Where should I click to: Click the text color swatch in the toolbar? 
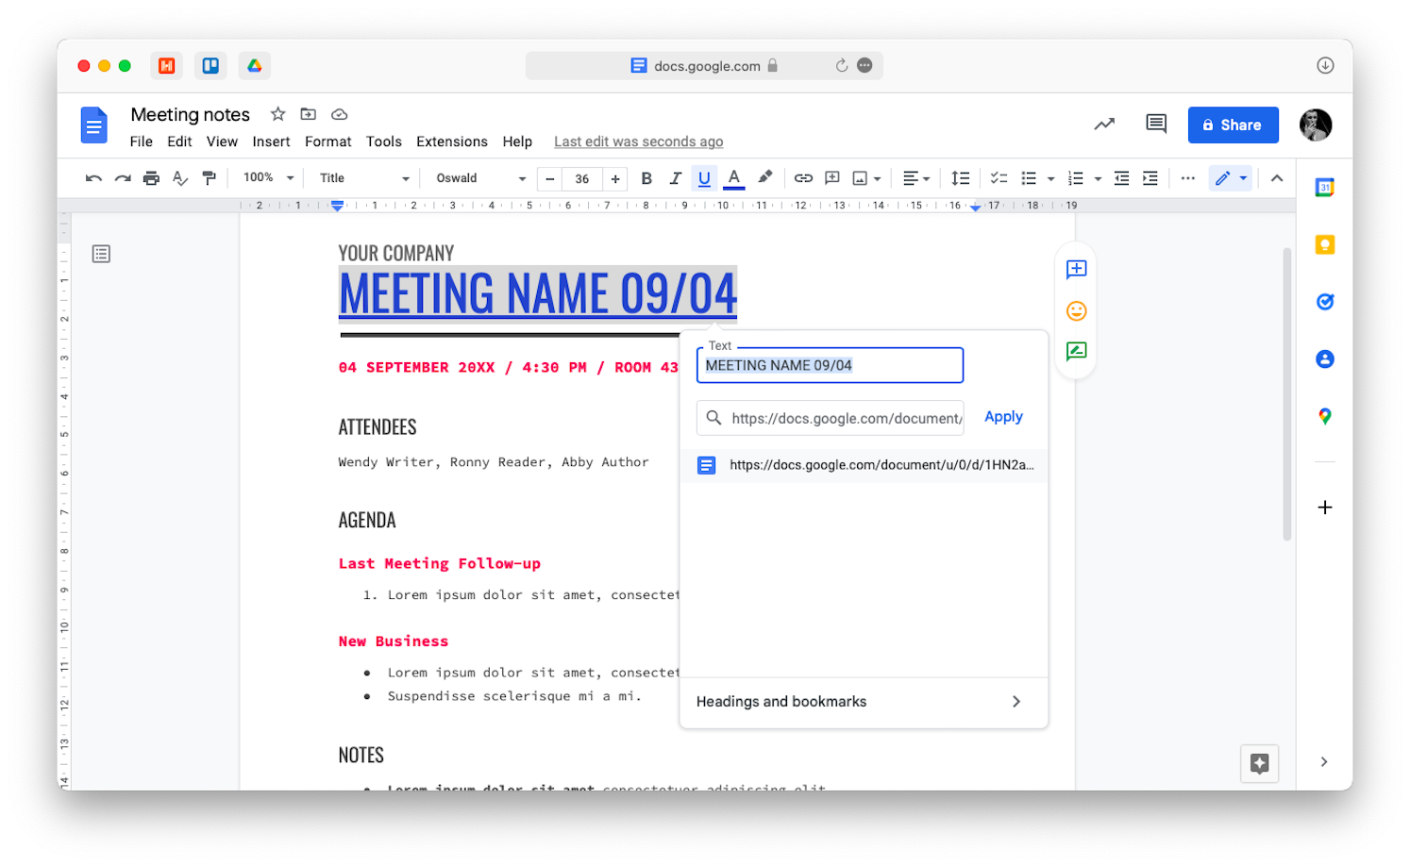point(734,177)
